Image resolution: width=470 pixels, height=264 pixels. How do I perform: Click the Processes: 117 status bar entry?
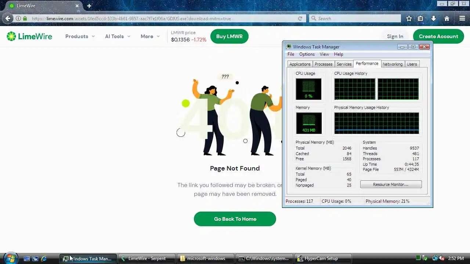point(299,201)
